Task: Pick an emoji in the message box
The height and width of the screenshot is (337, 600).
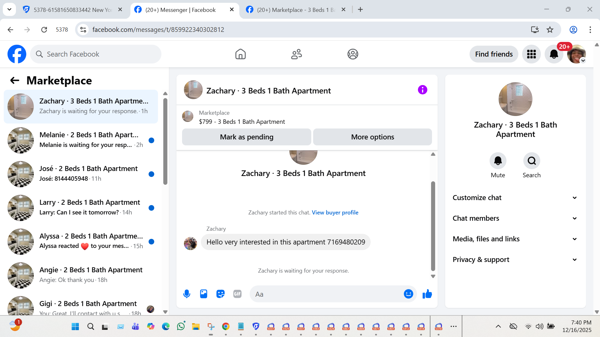Action: (408, 294)
